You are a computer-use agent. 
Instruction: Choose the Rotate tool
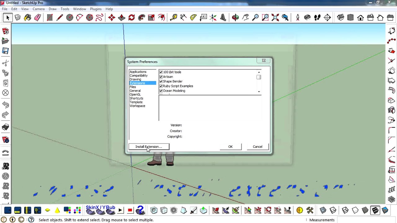tap(132, 18)
